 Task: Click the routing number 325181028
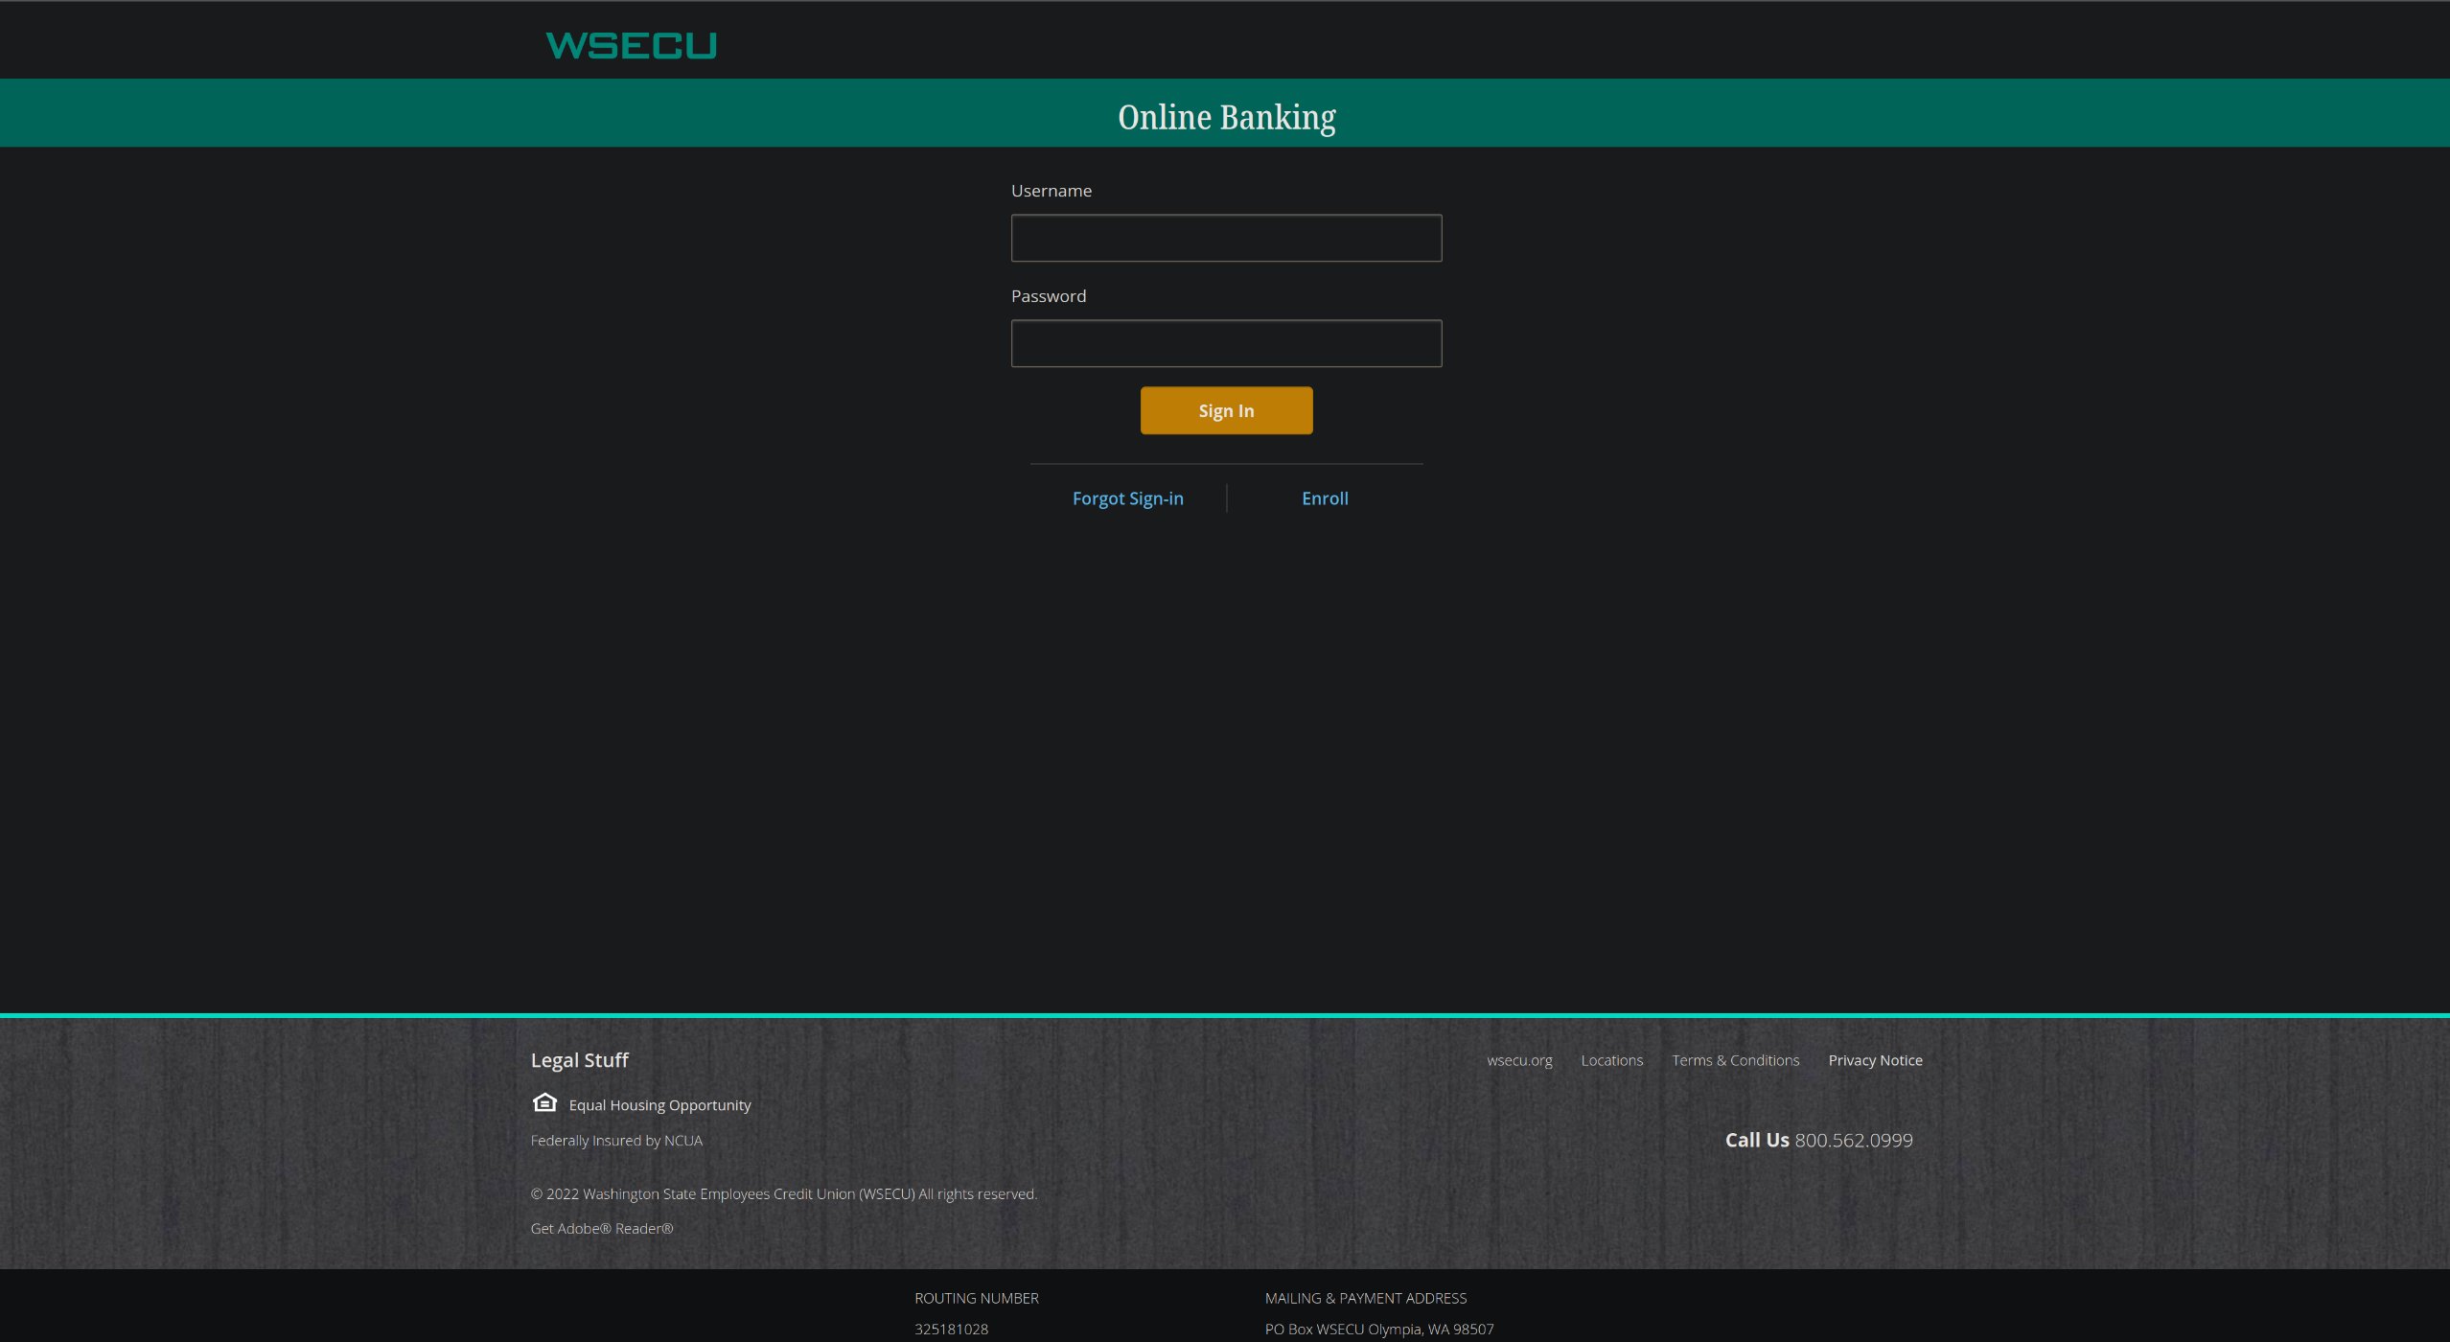point(951,1329)
